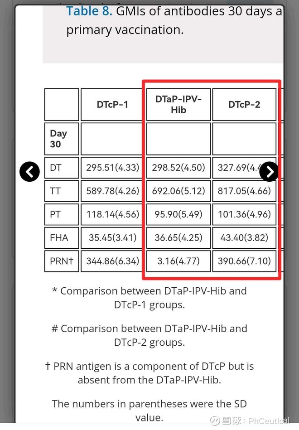Click the DT row label cell
Viewport: 299px width, 430px height.
click(62, 168)
